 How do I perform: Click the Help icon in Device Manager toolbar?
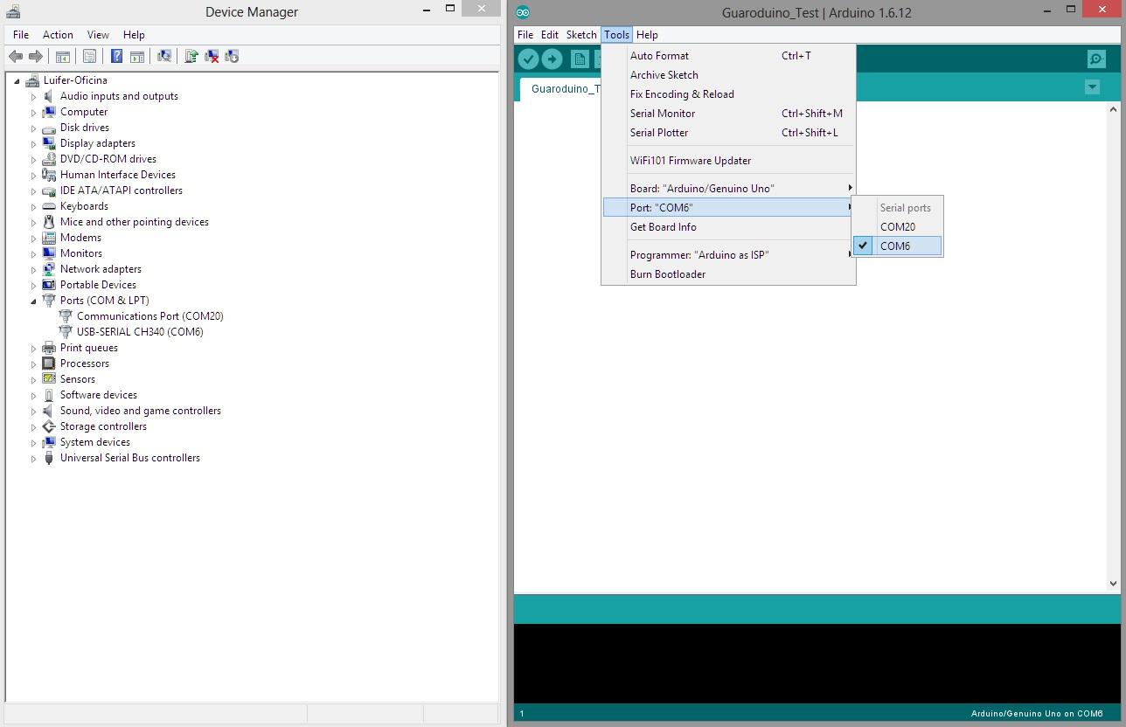pyautogui.click(x=116, y=56)
